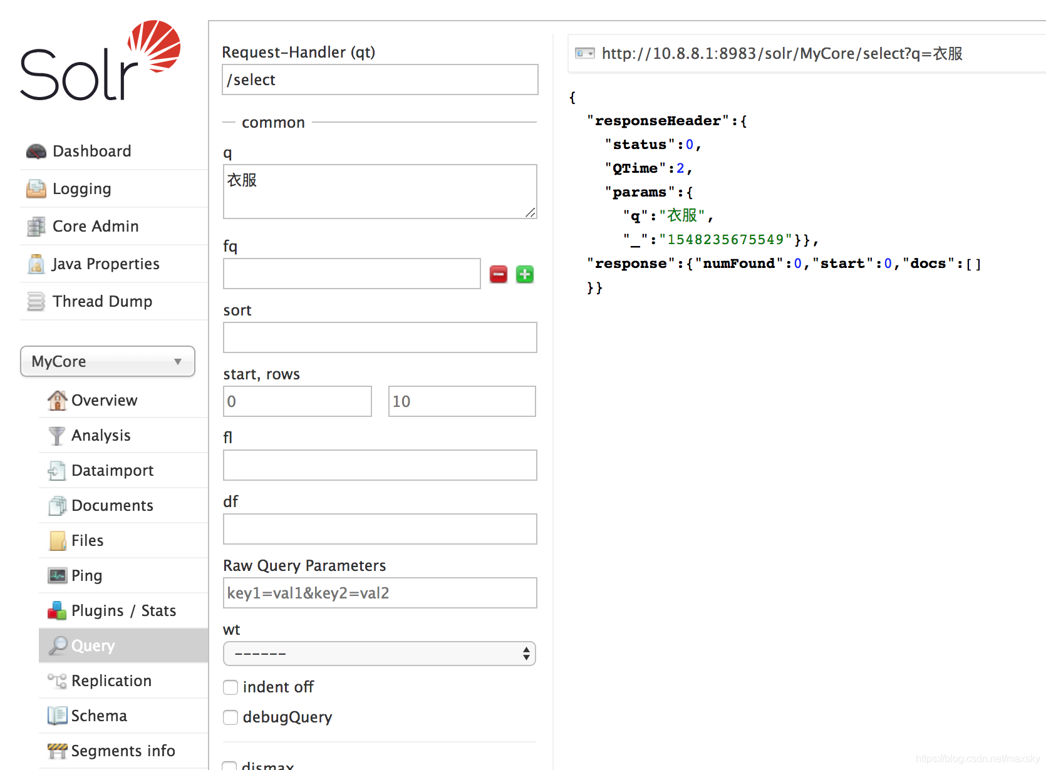Click the Schema book icon
Viewport: 1046px width, 770px height.
point(57,716)
